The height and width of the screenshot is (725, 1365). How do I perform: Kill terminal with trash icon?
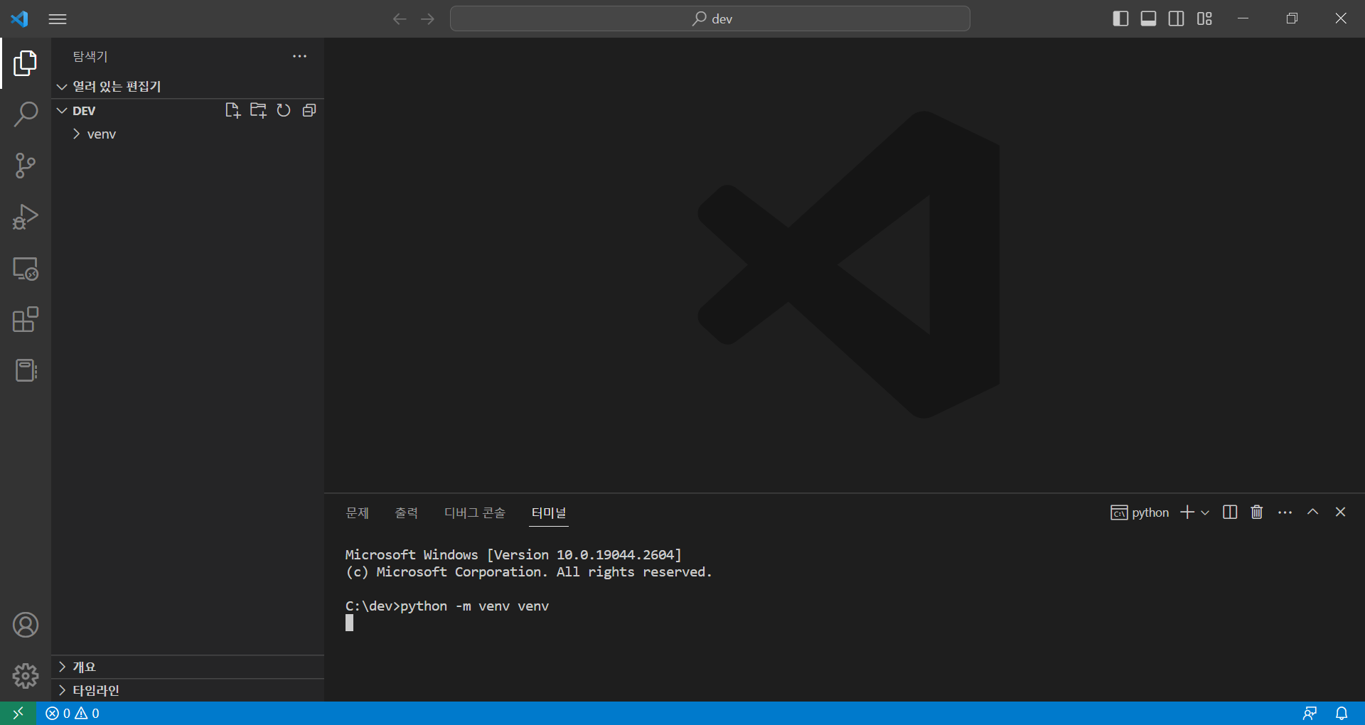point(1257,512)
